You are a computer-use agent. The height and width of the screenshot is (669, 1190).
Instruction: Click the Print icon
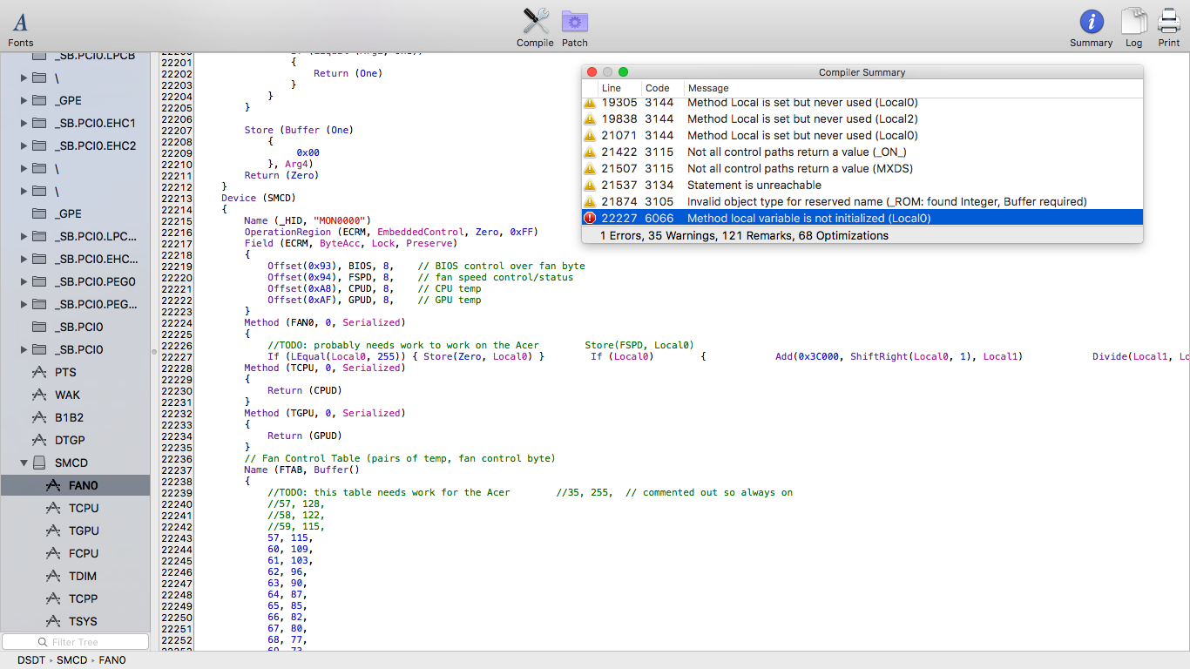coord(1169,27)
